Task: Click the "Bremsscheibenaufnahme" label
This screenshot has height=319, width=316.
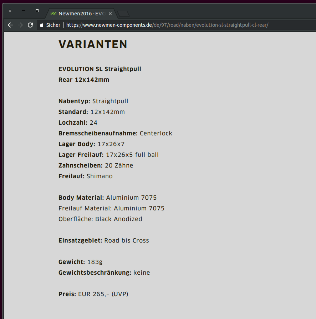Action: [98, 133]
